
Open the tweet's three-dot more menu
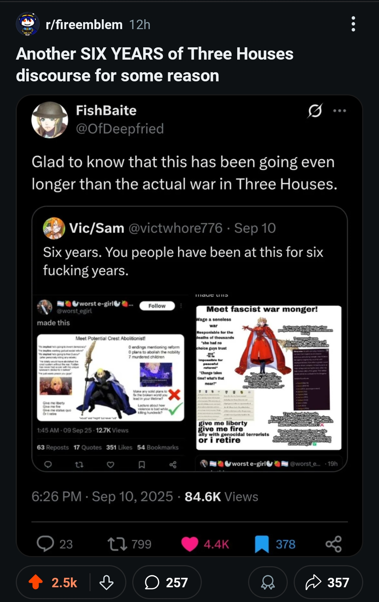tap(340, 111)
